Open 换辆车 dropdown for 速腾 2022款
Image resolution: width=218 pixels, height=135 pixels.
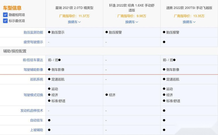189,22
